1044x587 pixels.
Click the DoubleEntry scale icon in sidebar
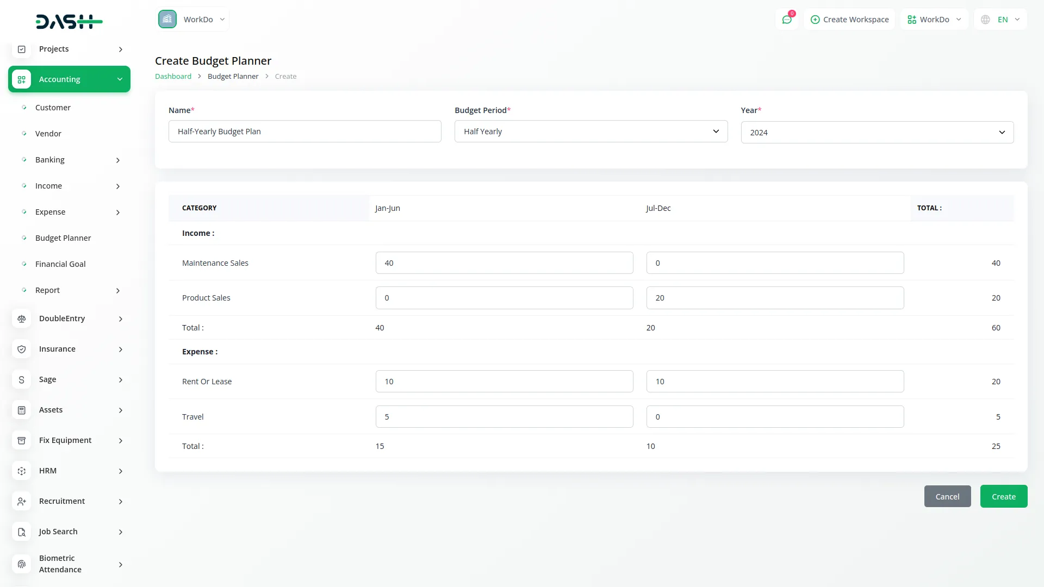(x=22, y=319)
